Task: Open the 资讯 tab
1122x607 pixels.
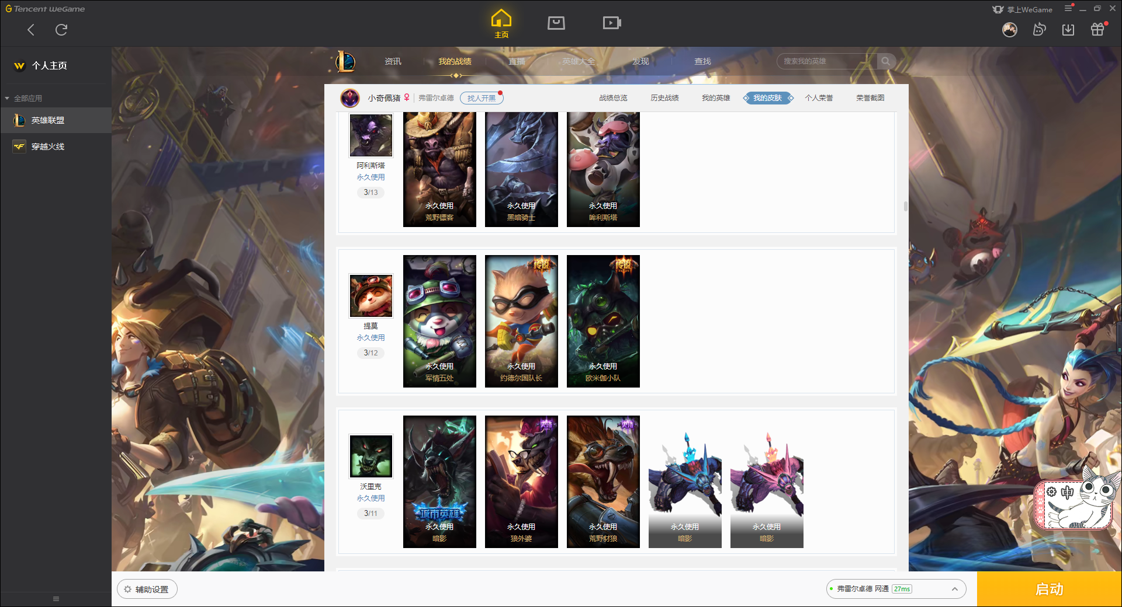Action: (x=393, y=61)
